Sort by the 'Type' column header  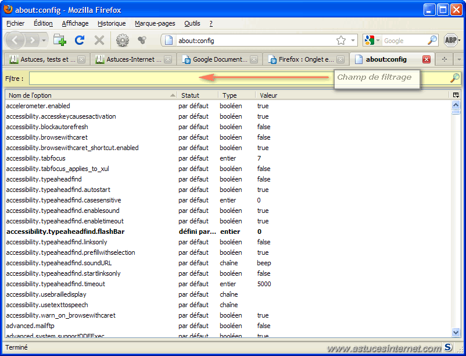[237, 95]
